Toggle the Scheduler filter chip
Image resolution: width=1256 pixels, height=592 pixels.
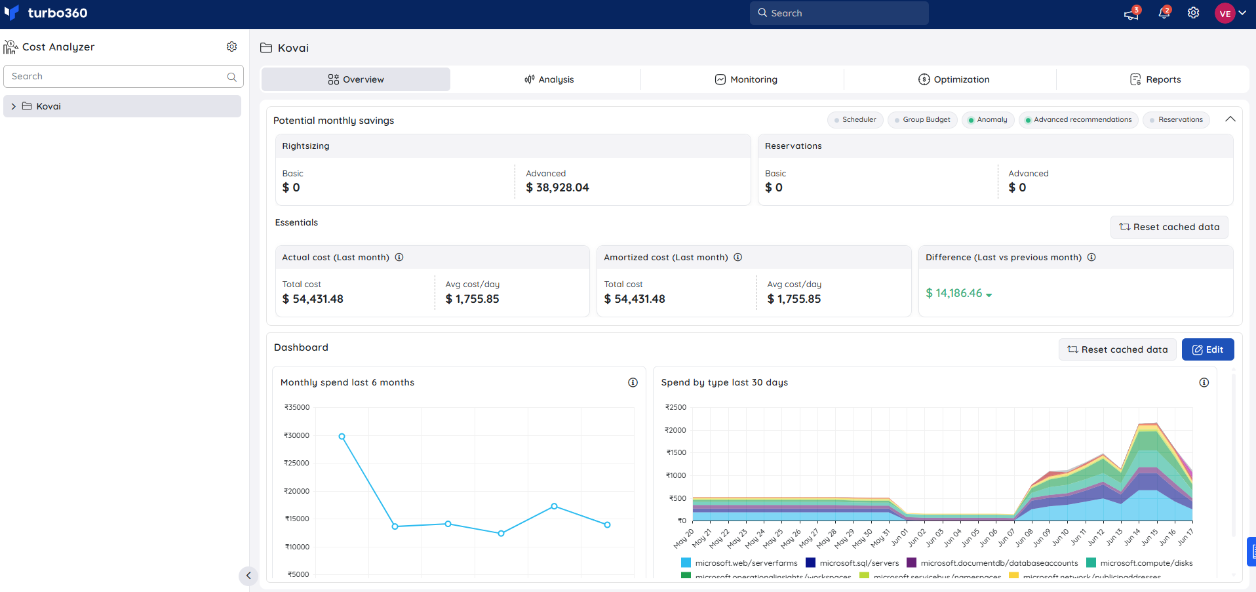855,119
